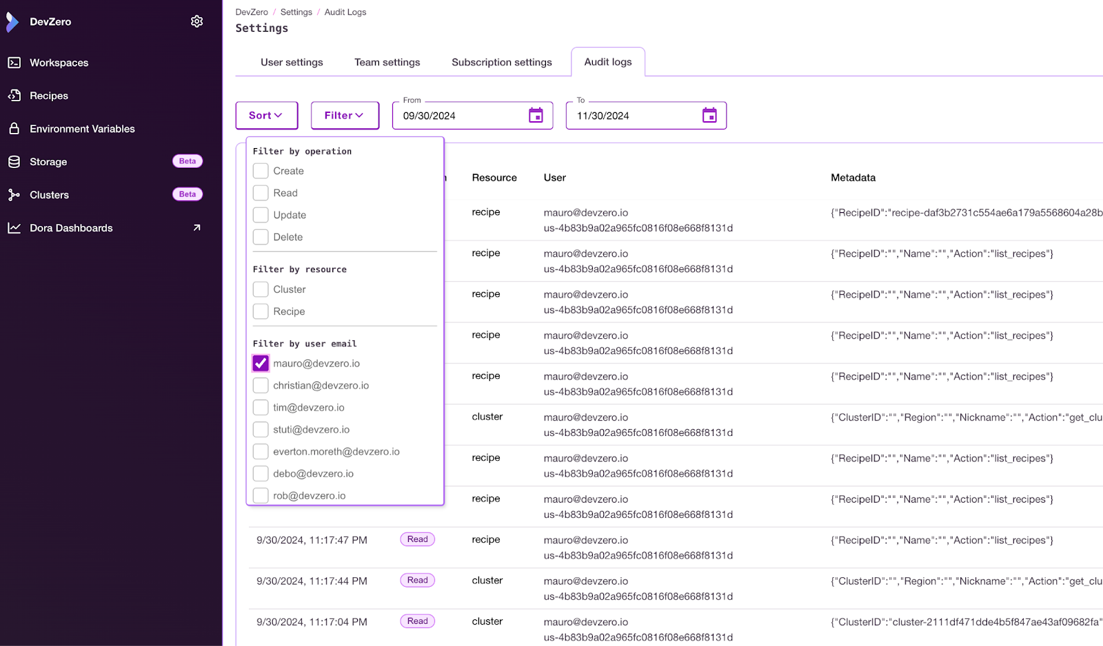Click the Clusters Beta badge
This screenshot has height=646, width=1103.
click(188, 194)
